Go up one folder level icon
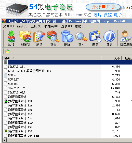Viewport: 132px width, 143px height. [x=7, y=51]
